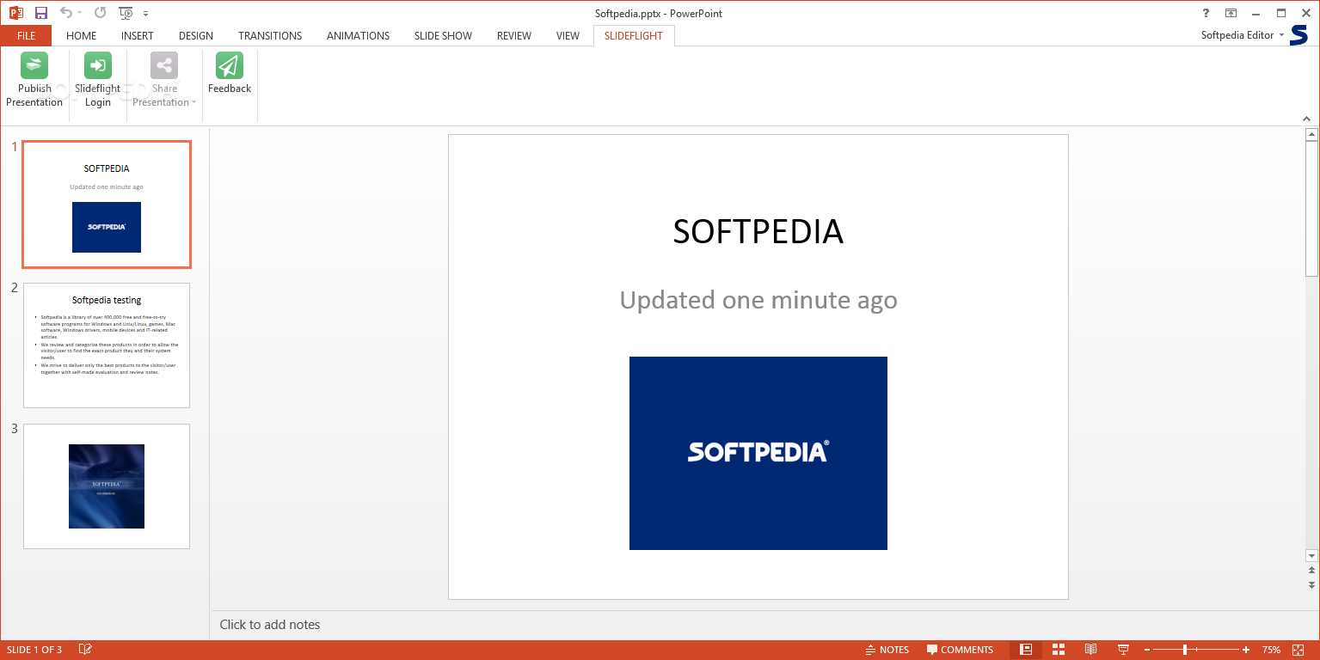This screenshot has width=1320, height=660.
Task: Select slide 2 Softpedia testing thumbnail
Action: tap(107, 345)
